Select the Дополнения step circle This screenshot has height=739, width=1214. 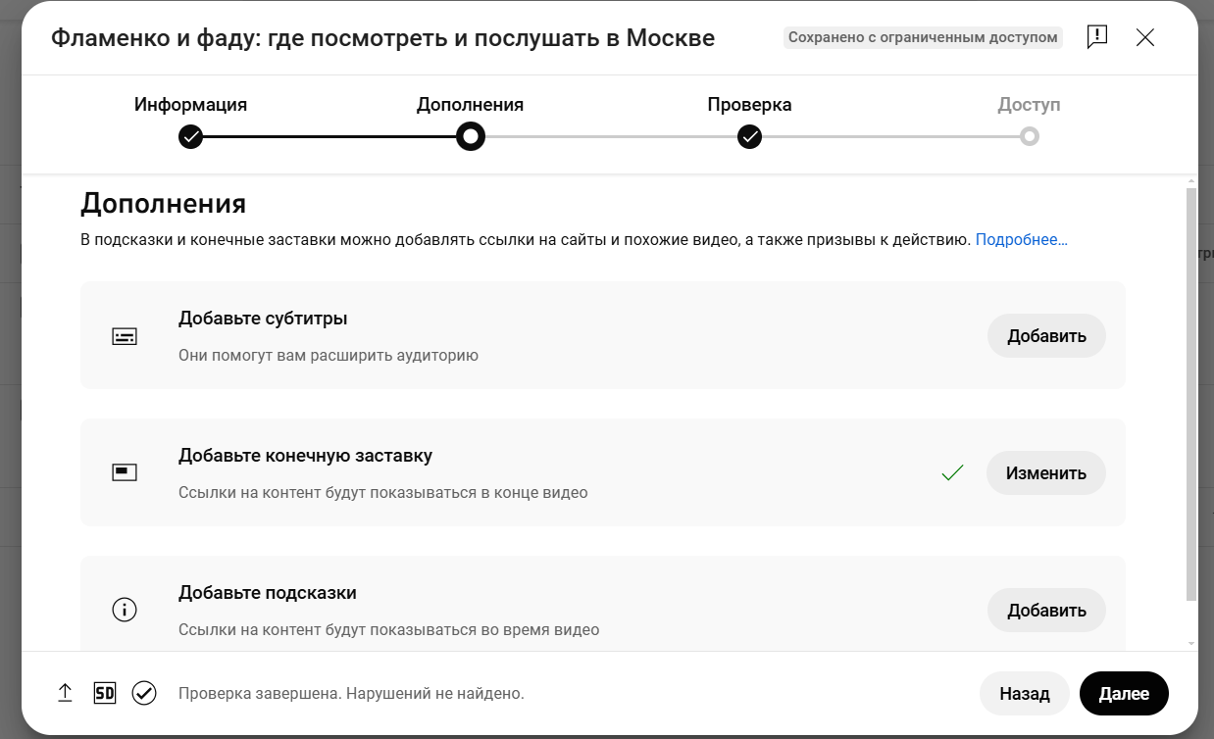pyautogui.click(x=471, y=136)
